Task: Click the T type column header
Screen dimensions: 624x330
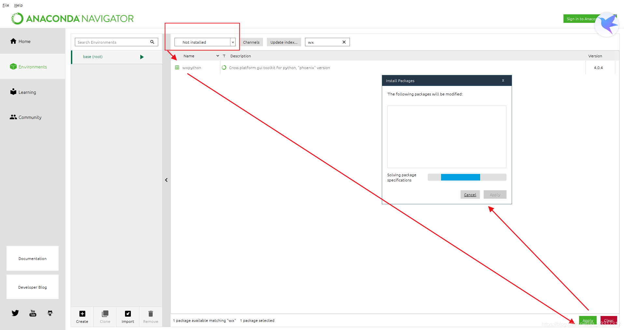Action: tap(224, 56)
